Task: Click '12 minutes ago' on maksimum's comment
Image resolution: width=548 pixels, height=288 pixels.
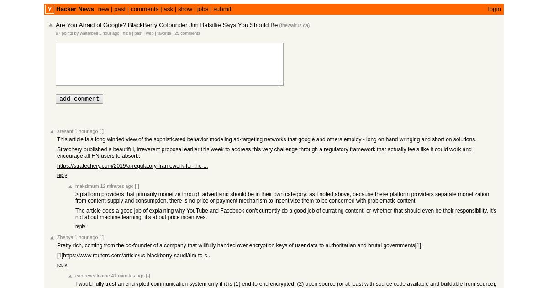Action: (x=117, y=186)
